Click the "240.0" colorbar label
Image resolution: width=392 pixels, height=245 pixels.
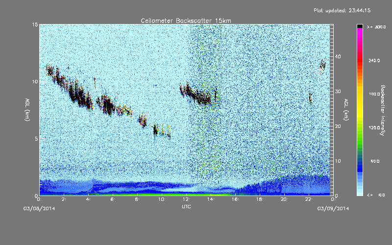(374, 60)
